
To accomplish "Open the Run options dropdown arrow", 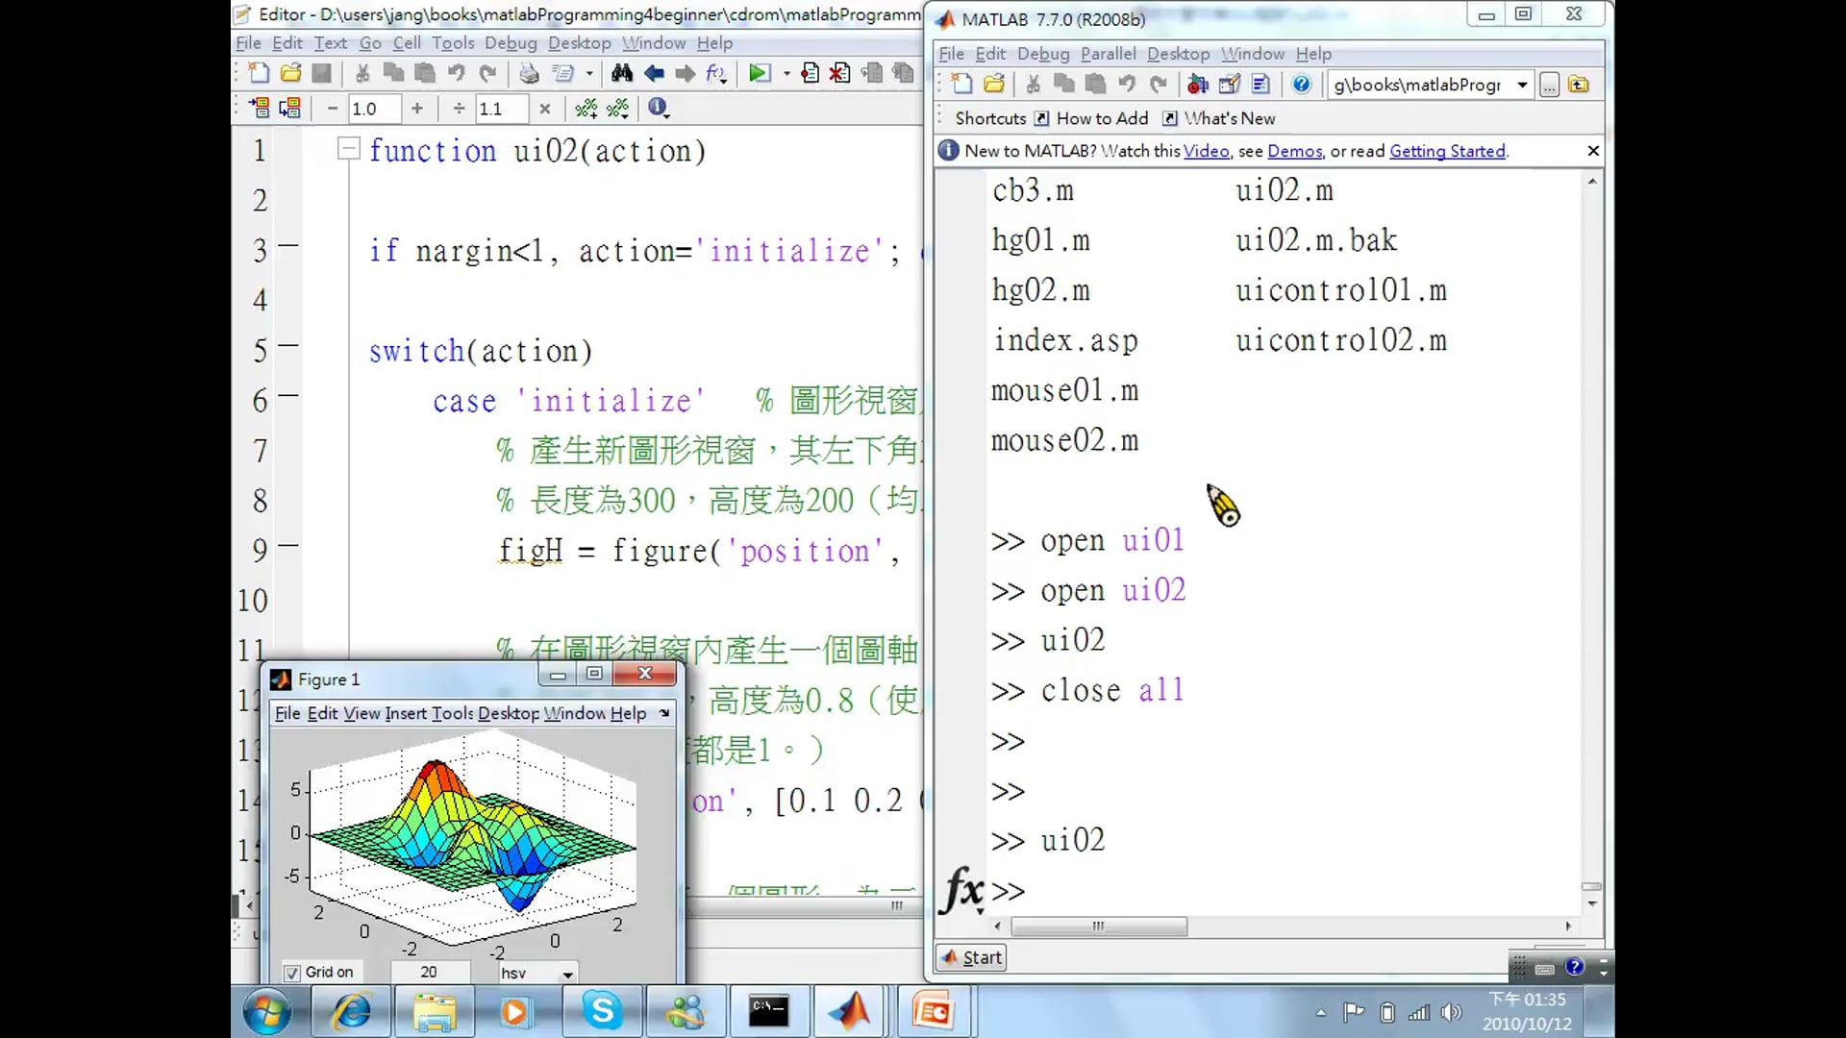I will point(786,74).
